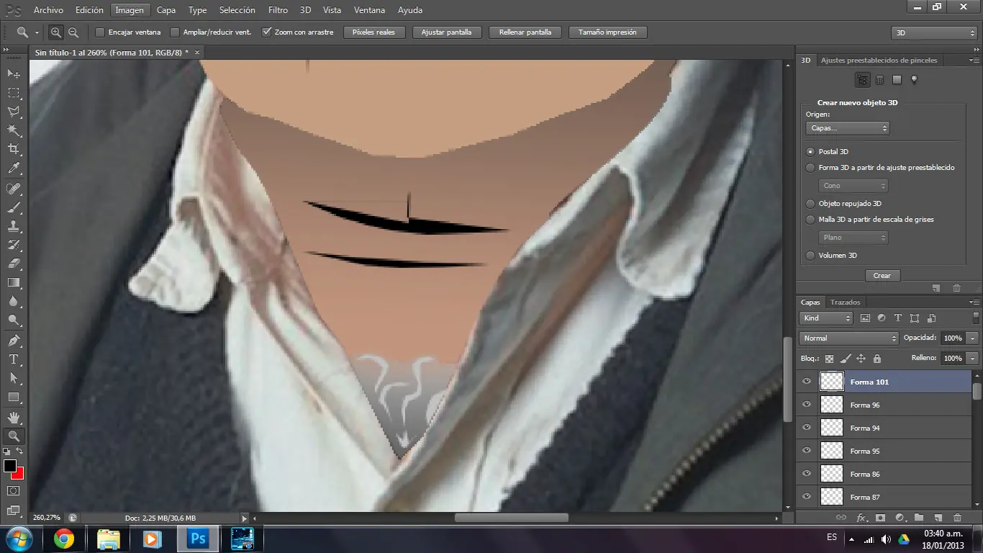The image size is (983, 553).
Task: Open the Filtro menu
Action: click(x=278, y=10)
